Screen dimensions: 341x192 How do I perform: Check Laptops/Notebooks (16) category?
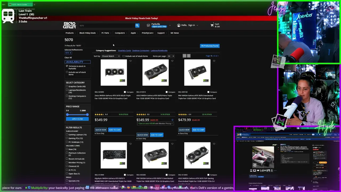pyautogui.click(x=67, y=90)
